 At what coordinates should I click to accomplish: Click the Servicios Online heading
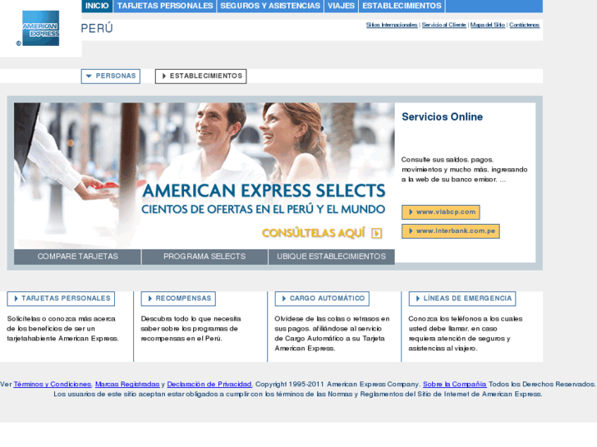[442, 116]
